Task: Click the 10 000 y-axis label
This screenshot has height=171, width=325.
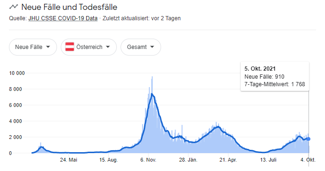Action: point(17,73)
